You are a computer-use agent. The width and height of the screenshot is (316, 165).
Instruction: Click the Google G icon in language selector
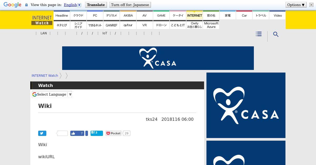[x=34, y=94]
